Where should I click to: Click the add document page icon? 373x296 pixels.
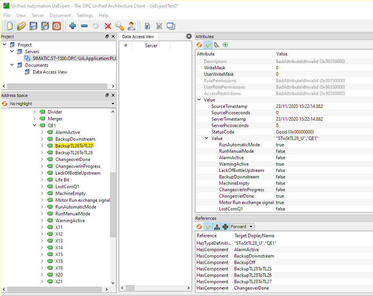(147, 26)
